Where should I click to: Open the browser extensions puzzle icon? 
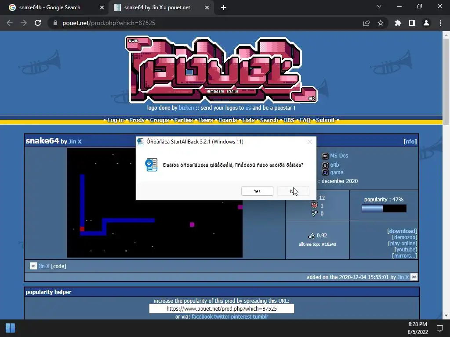(398, 23)
